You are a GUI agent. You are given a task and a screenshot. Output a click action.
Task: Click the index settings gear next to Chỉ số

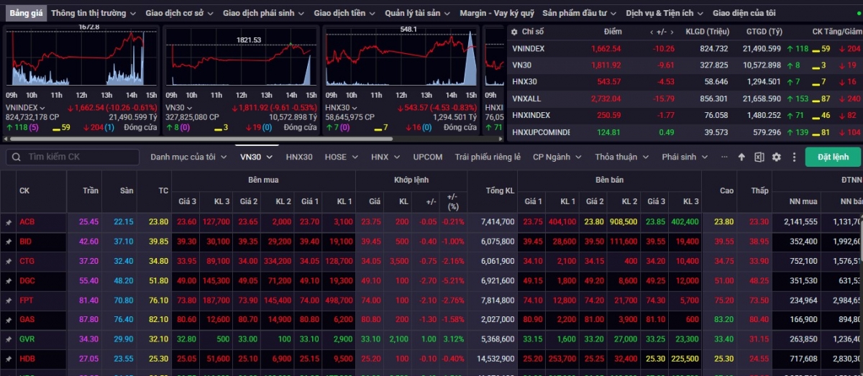[513, 32]
